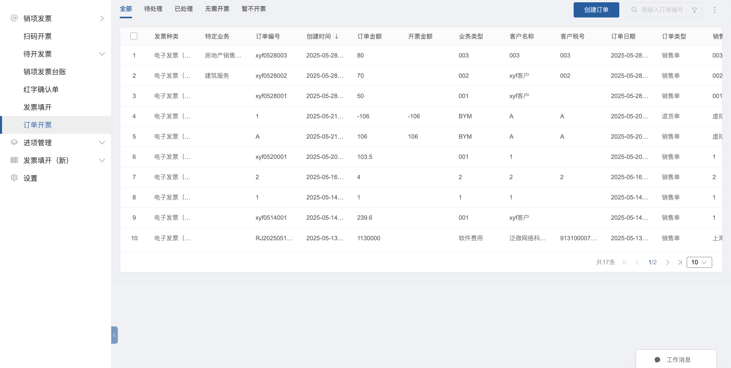Open 发票填开 in the sidebar
This screenshot has width=731, height=368.
click(38, 107)
